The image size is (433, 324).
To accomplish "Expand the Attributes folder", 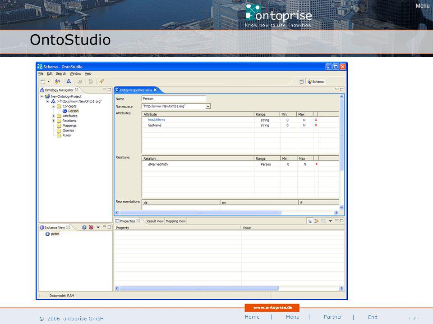I will 53,116.
